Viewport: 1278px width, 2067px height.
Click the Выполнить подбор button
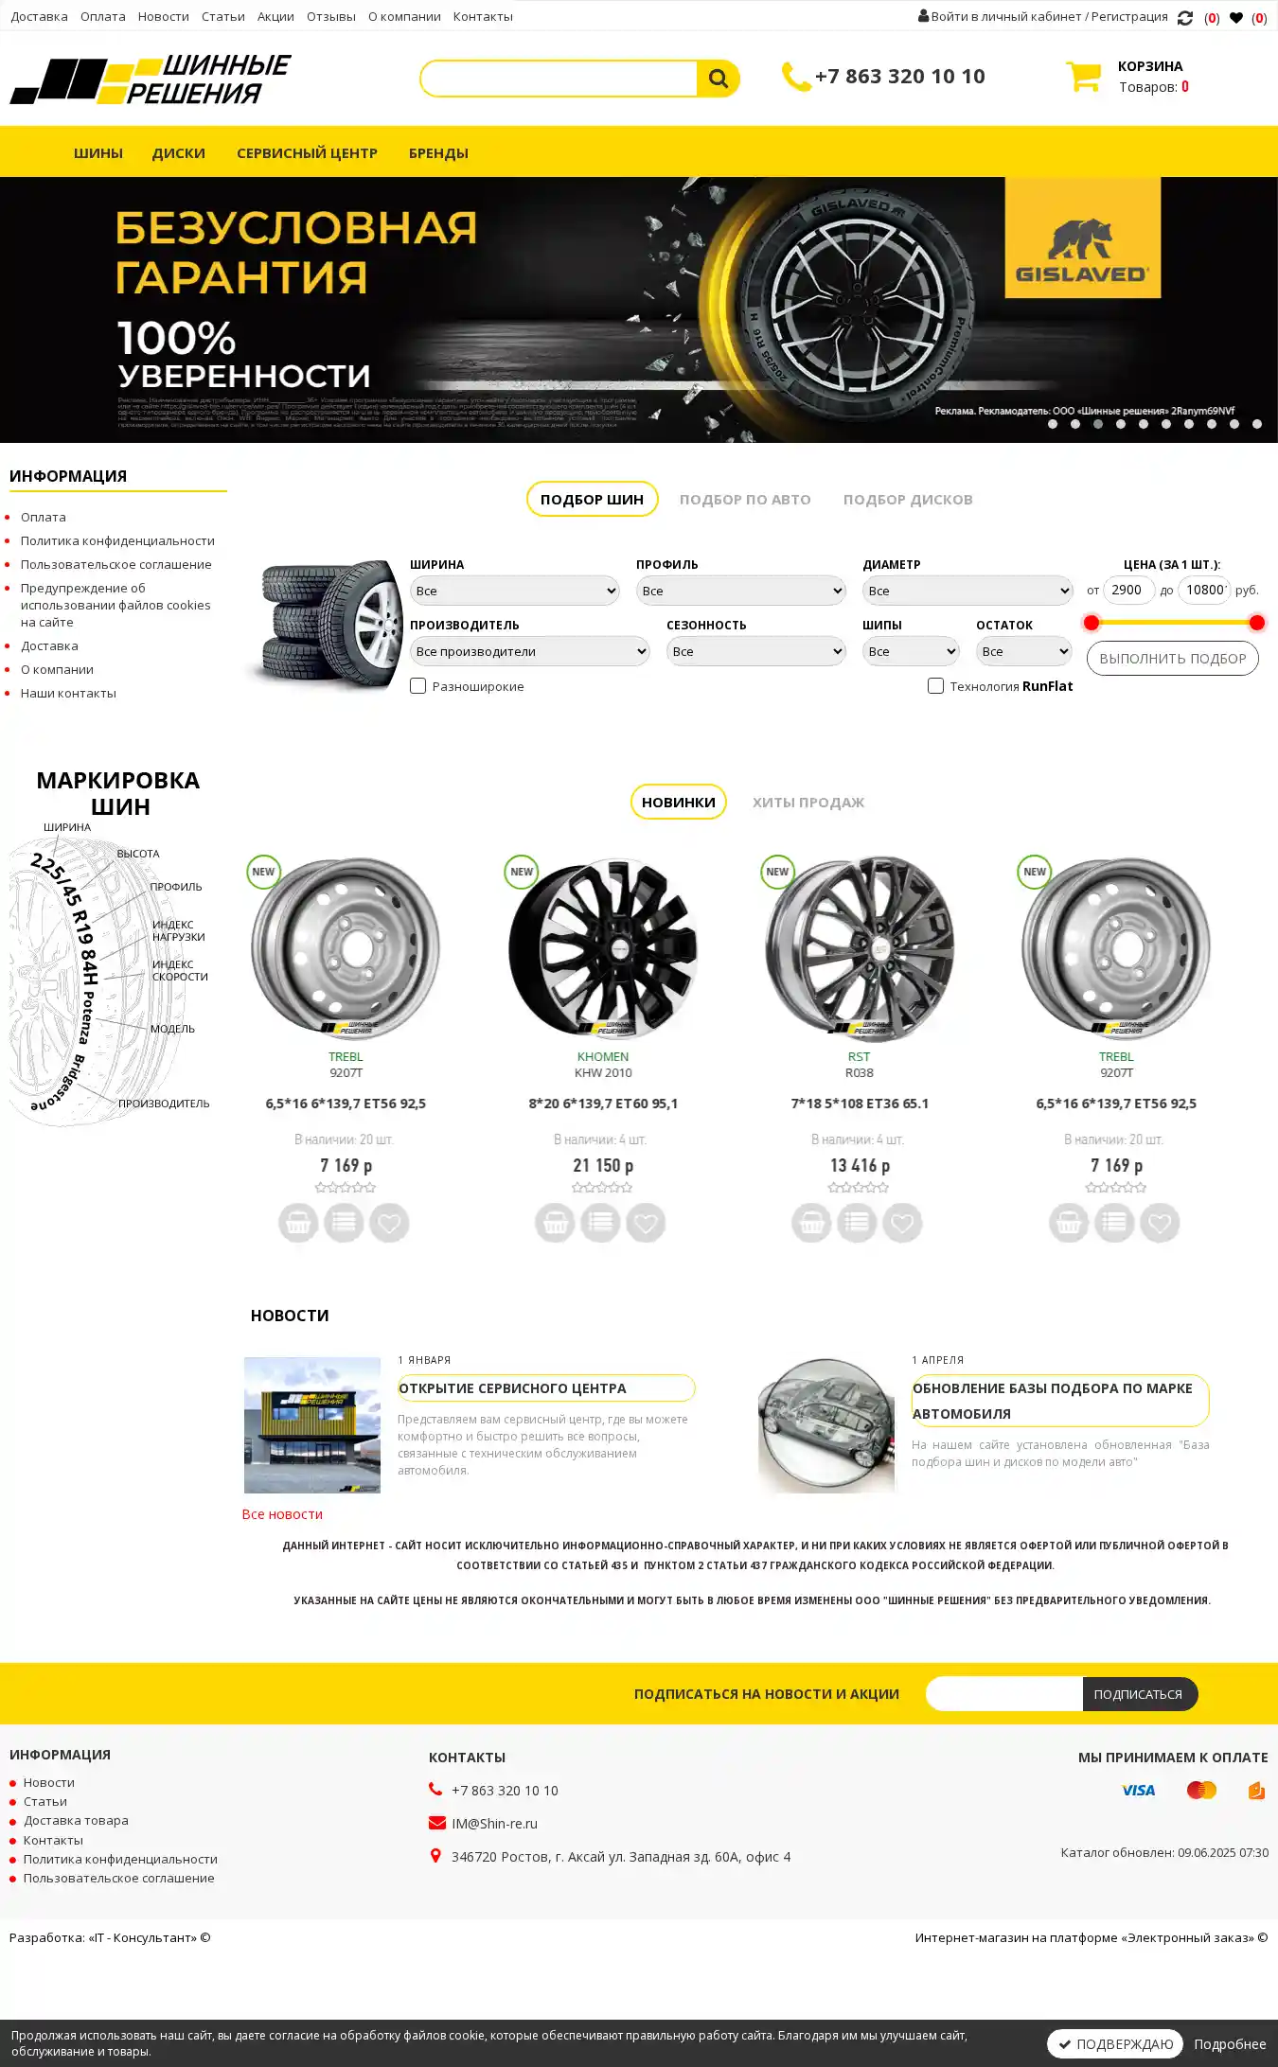click(x=1172, y=659)
